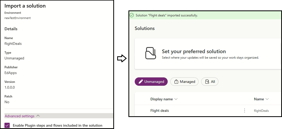Open more options for Flight deals

click(245, 110)
